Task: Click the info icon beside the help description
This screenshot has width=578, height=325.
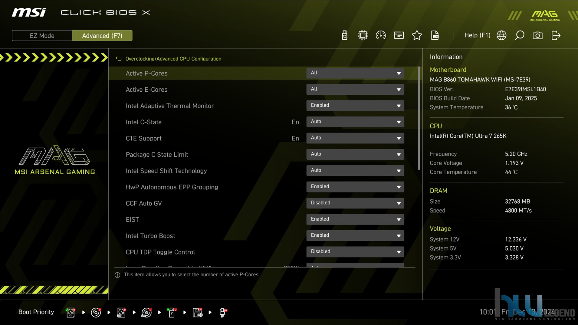Action: 117,275
